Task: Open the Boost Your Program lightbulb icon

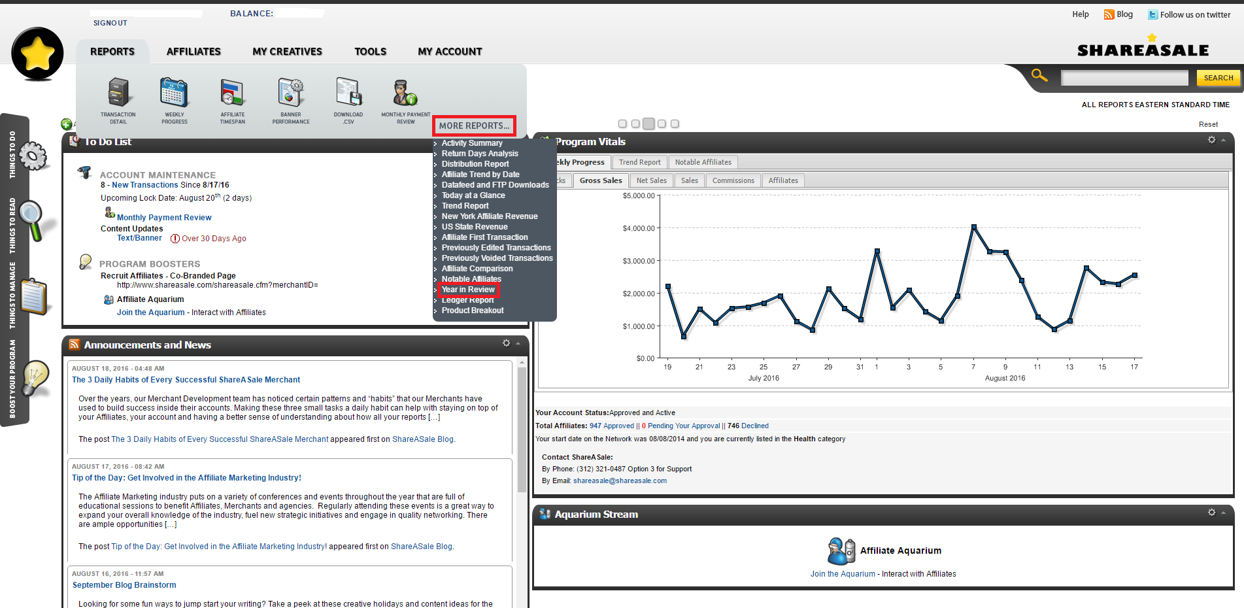Action: click(35, 379)
